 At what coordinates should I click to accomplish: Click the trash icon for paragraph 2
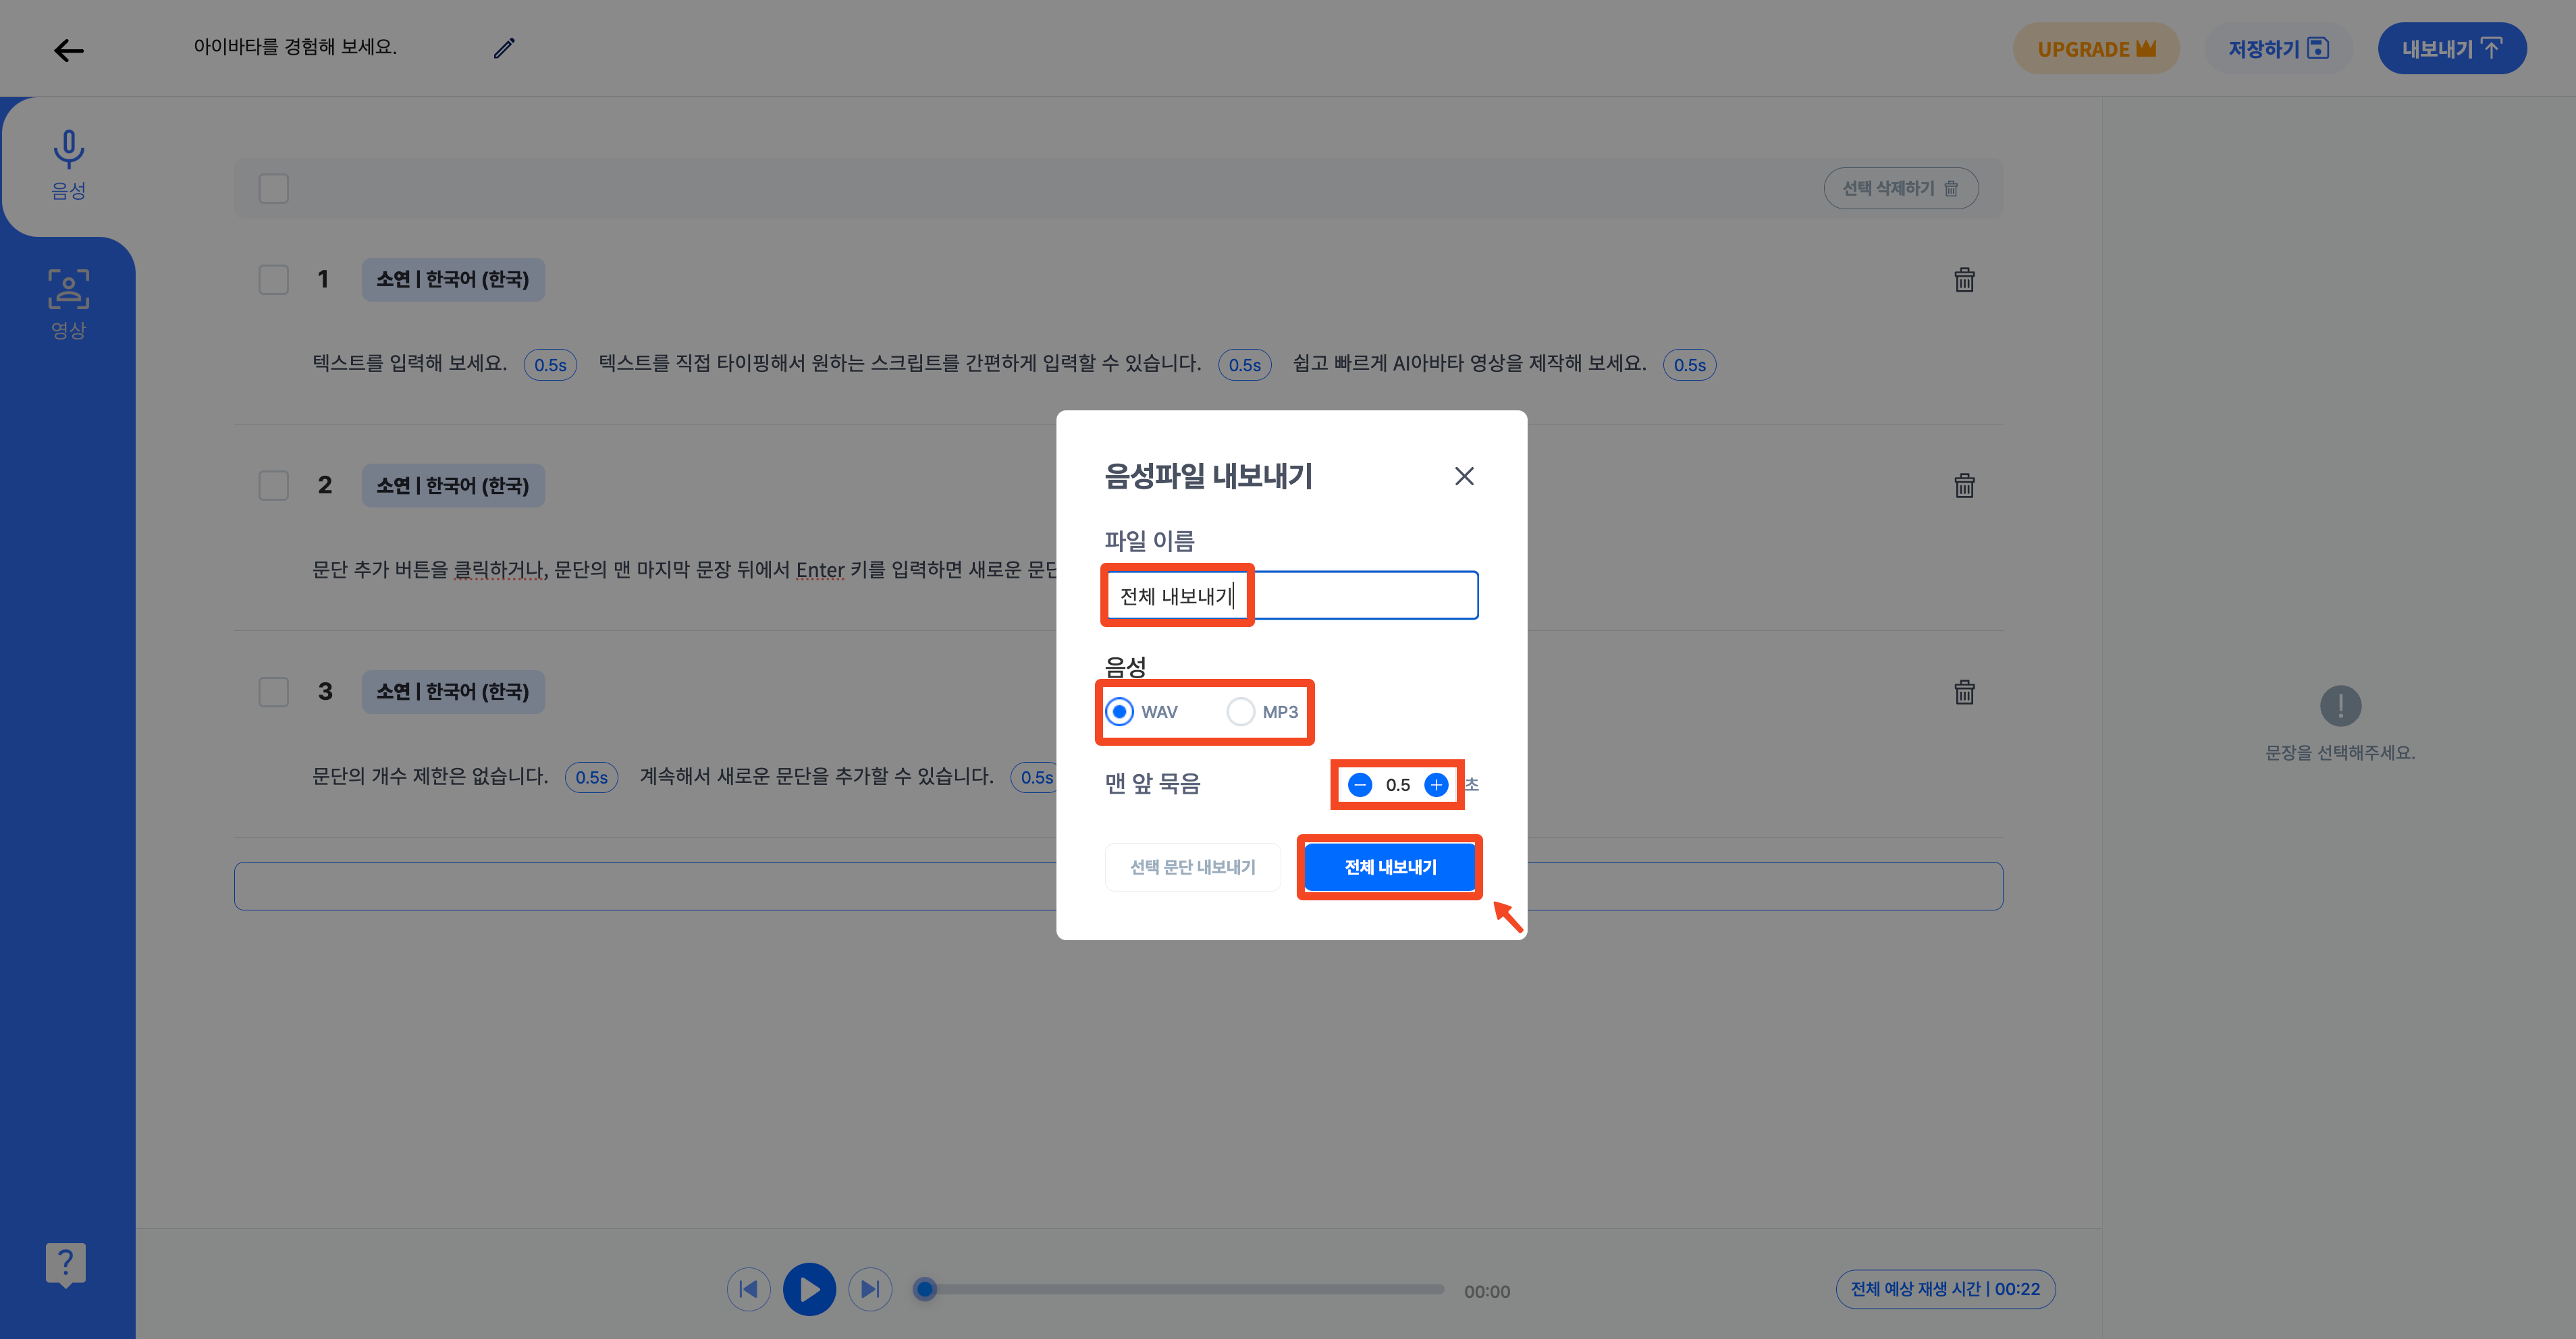tap(1964, 486)
